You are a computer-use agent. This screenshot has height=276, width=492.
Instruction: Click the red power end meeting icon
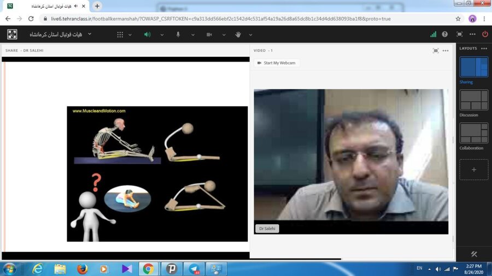pyautogui.click(x=484, y=34)
